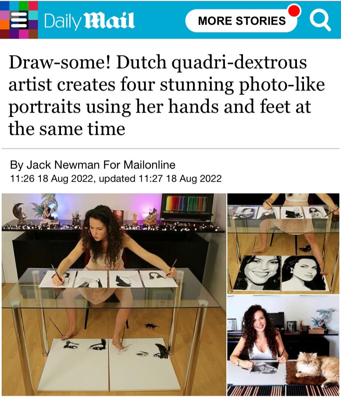Tap the red notification dot
The width and height of the screenshot is (341, 397).
pos(294,10)
